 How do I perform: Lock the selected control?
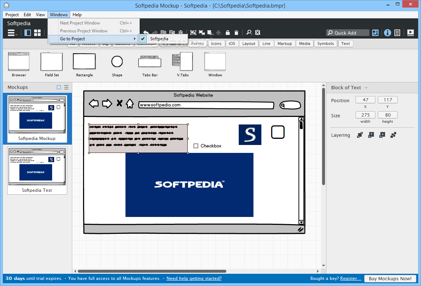pos(228,32)
